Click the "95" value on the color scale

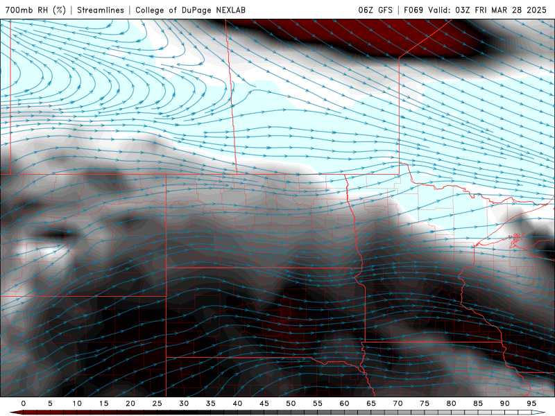point(531,404)
